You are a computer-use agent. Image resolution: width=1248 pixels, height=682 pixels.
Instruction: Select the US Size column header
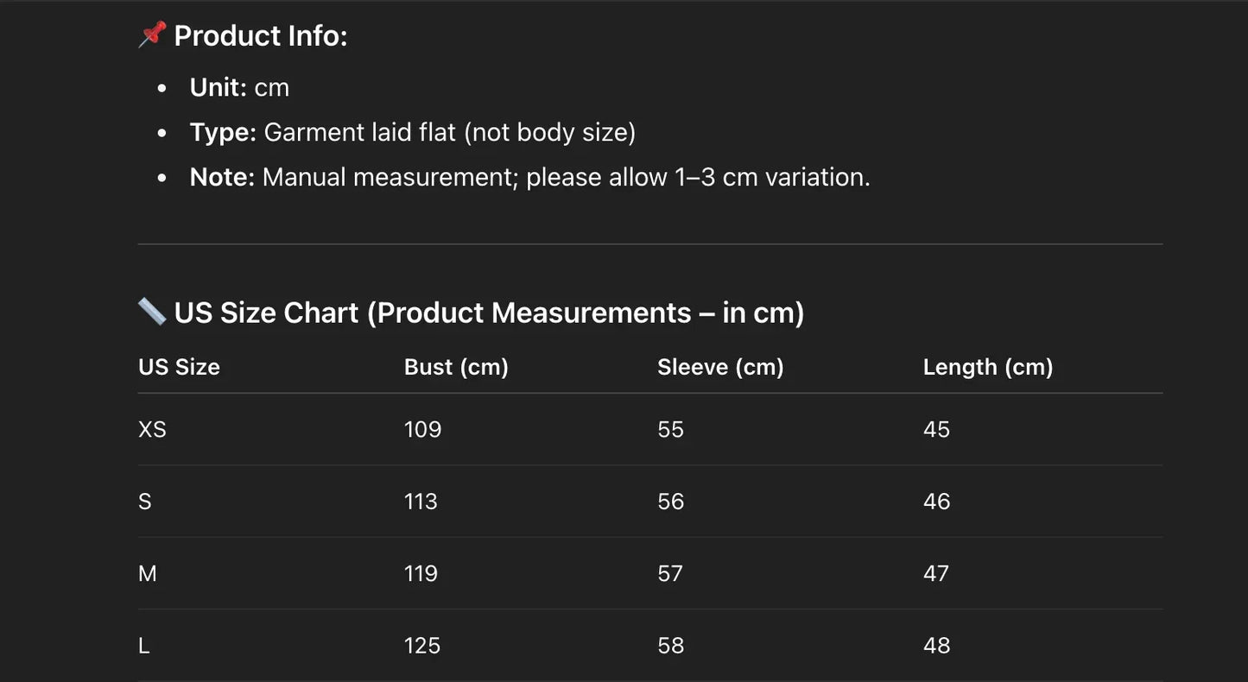179,367
